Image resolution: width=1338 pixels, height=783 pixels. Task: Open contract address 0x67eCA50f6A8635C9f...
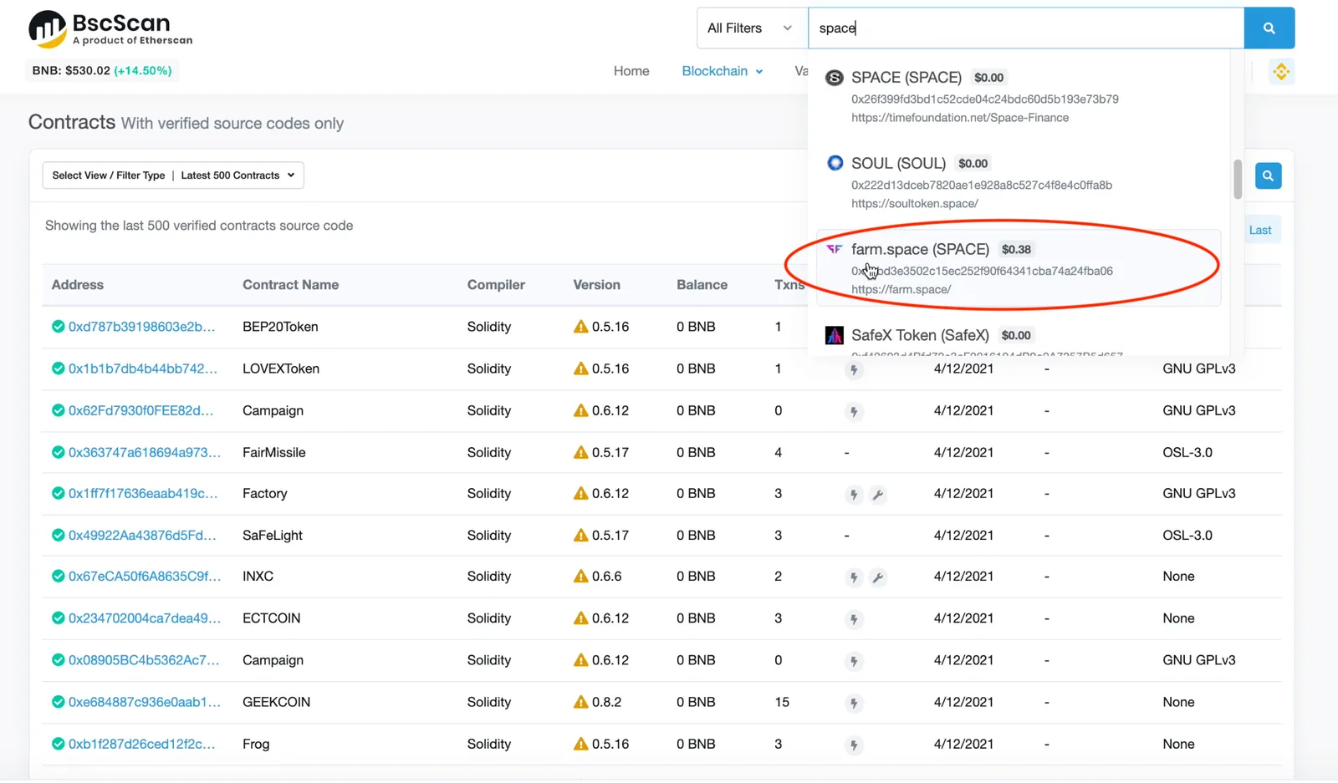tap(145, 577)
